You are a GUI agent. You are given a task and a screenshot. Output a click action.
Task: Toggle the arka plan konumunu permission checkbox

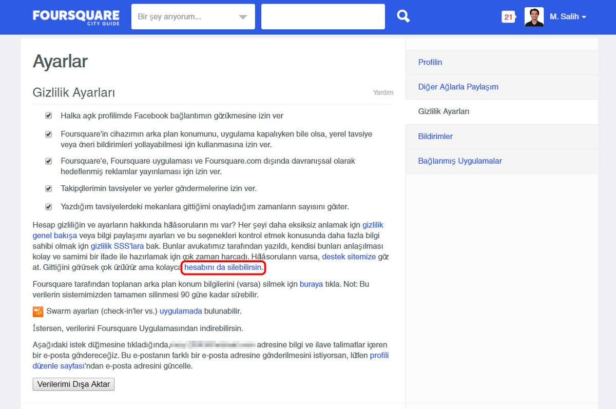(49, 134)
